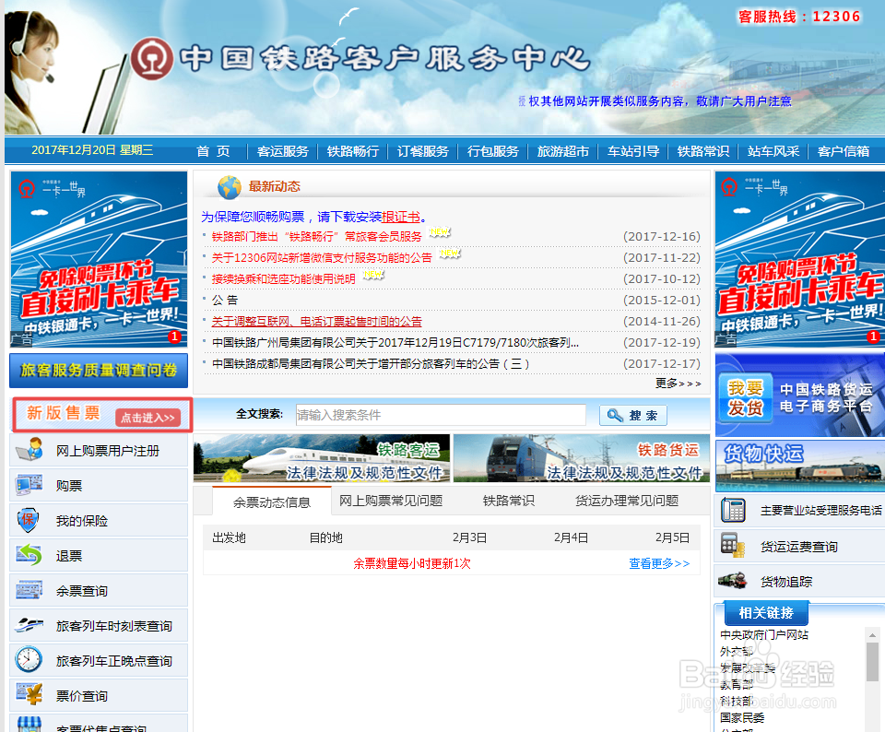The height and width of the screenshot is (732, 885).
Task: Click the 我的保险 shield icon
Action: tap(29, 520)
